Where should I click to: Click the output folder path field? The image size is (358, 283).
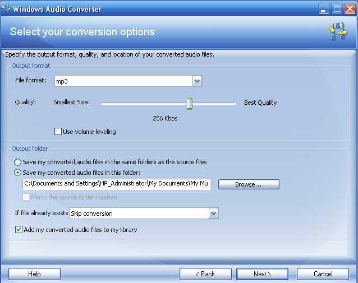pos(117,184)
